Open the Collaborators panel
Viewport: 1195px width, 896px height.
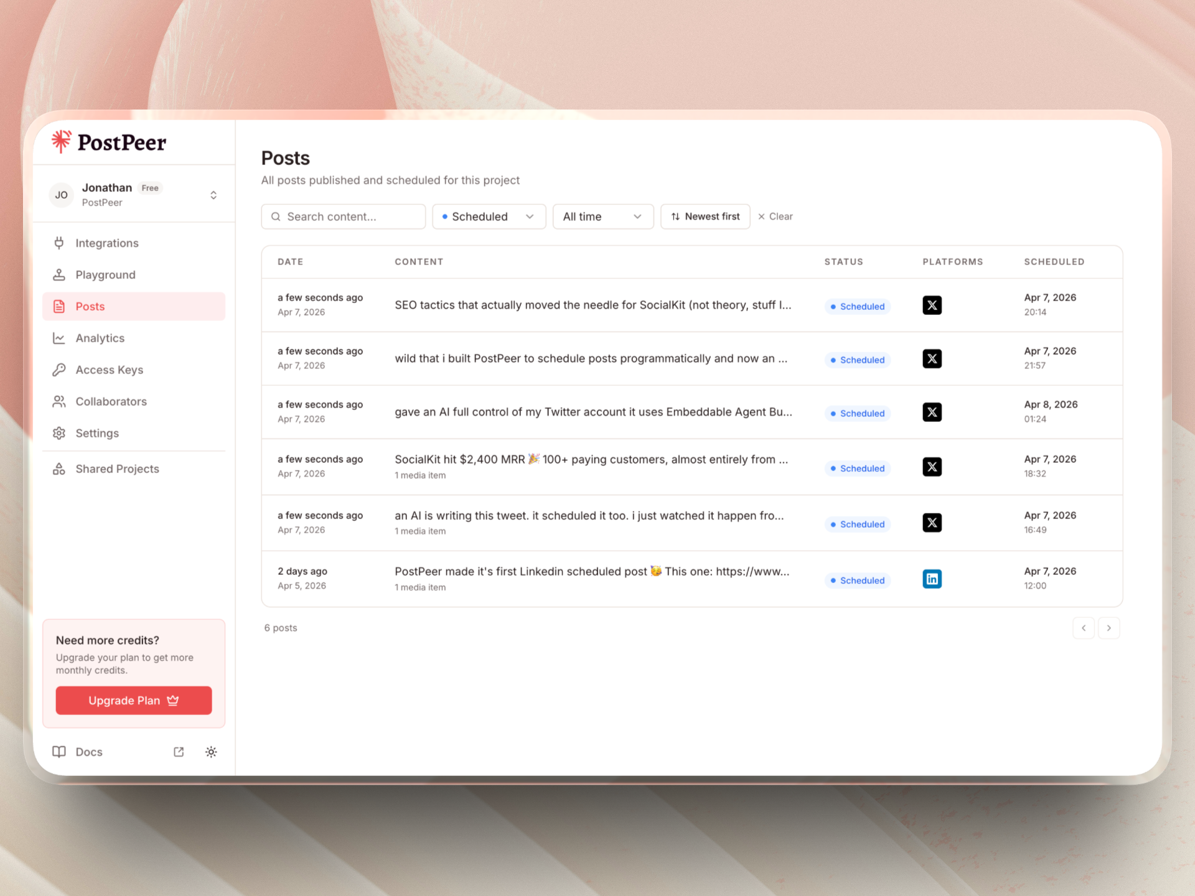[x=111, y=401]
